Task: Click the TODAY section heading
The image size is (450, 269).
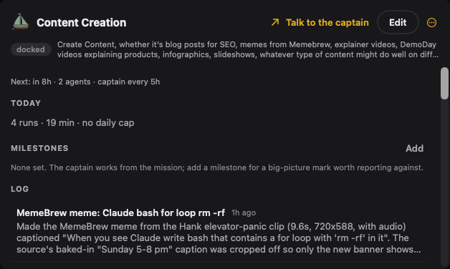Action: click(x=26, y=103)
